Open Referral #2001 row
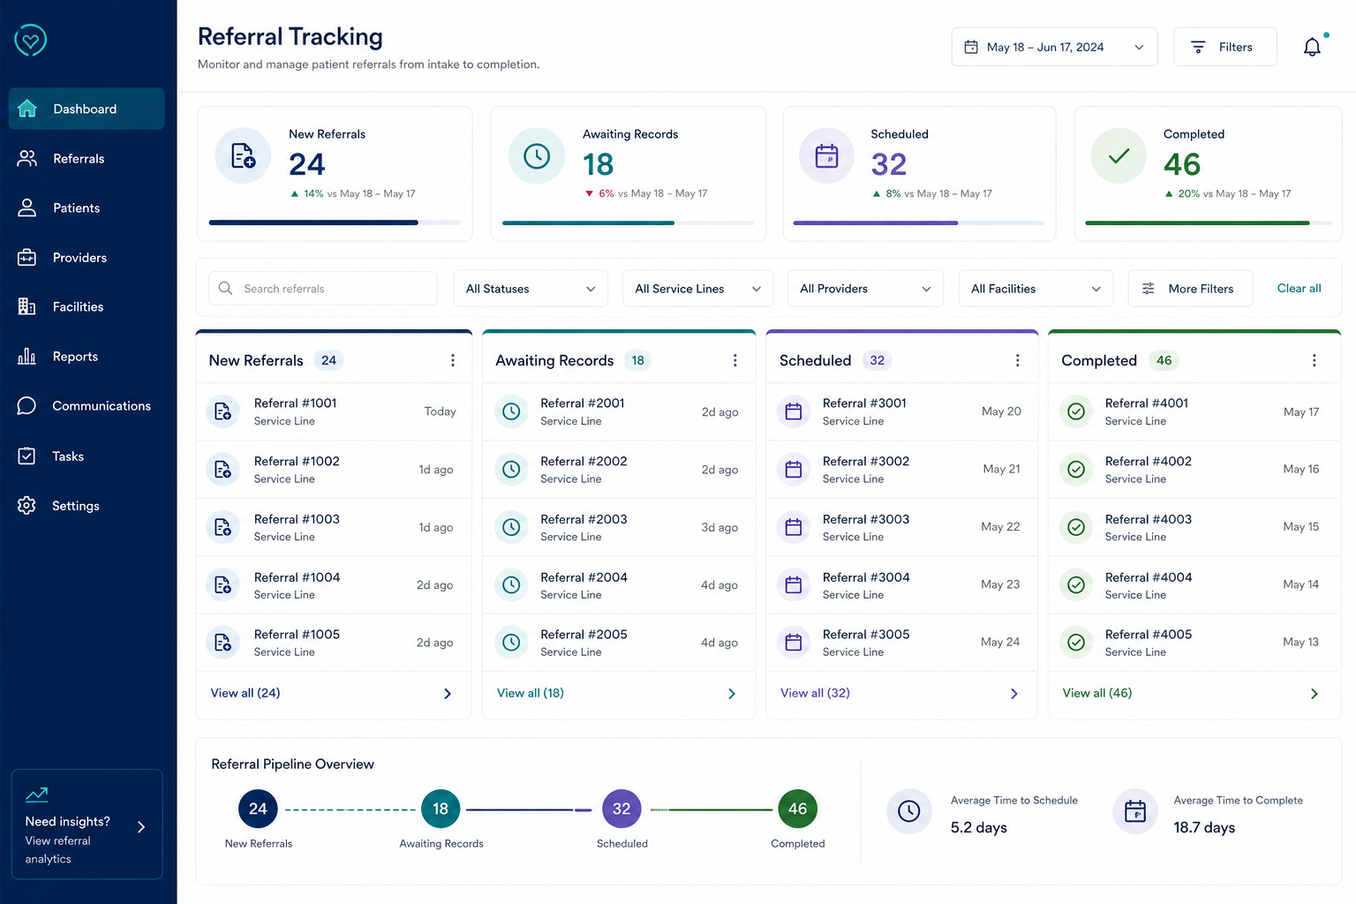This screenshot has width=1356, height=904. pos(619,411)
